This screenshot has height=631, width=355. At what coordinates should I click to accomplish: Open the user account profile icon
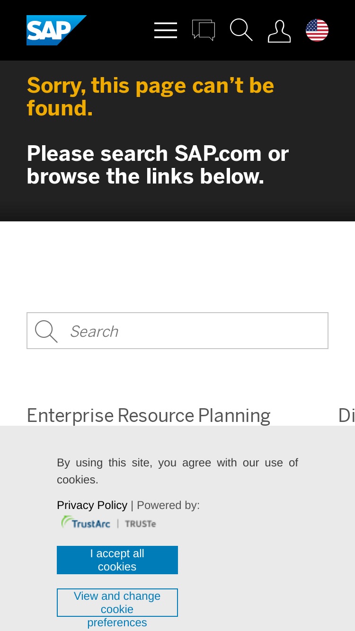point(279,31)
